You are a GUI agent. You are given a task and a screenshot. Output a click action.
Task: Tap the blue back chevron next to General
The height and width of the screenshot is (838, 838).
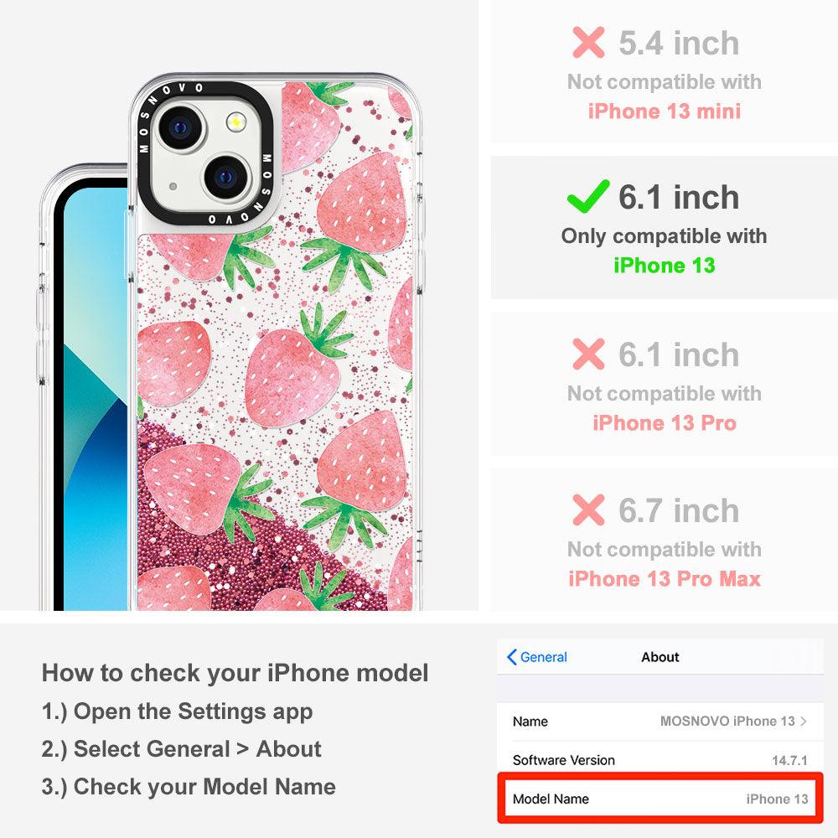tap(511, 657)
